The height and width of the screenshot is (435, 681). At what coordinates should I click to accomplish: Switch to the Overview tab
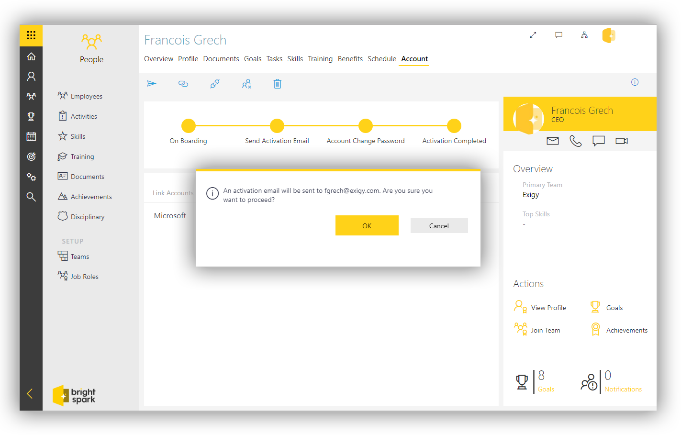(x=158, y=59)
